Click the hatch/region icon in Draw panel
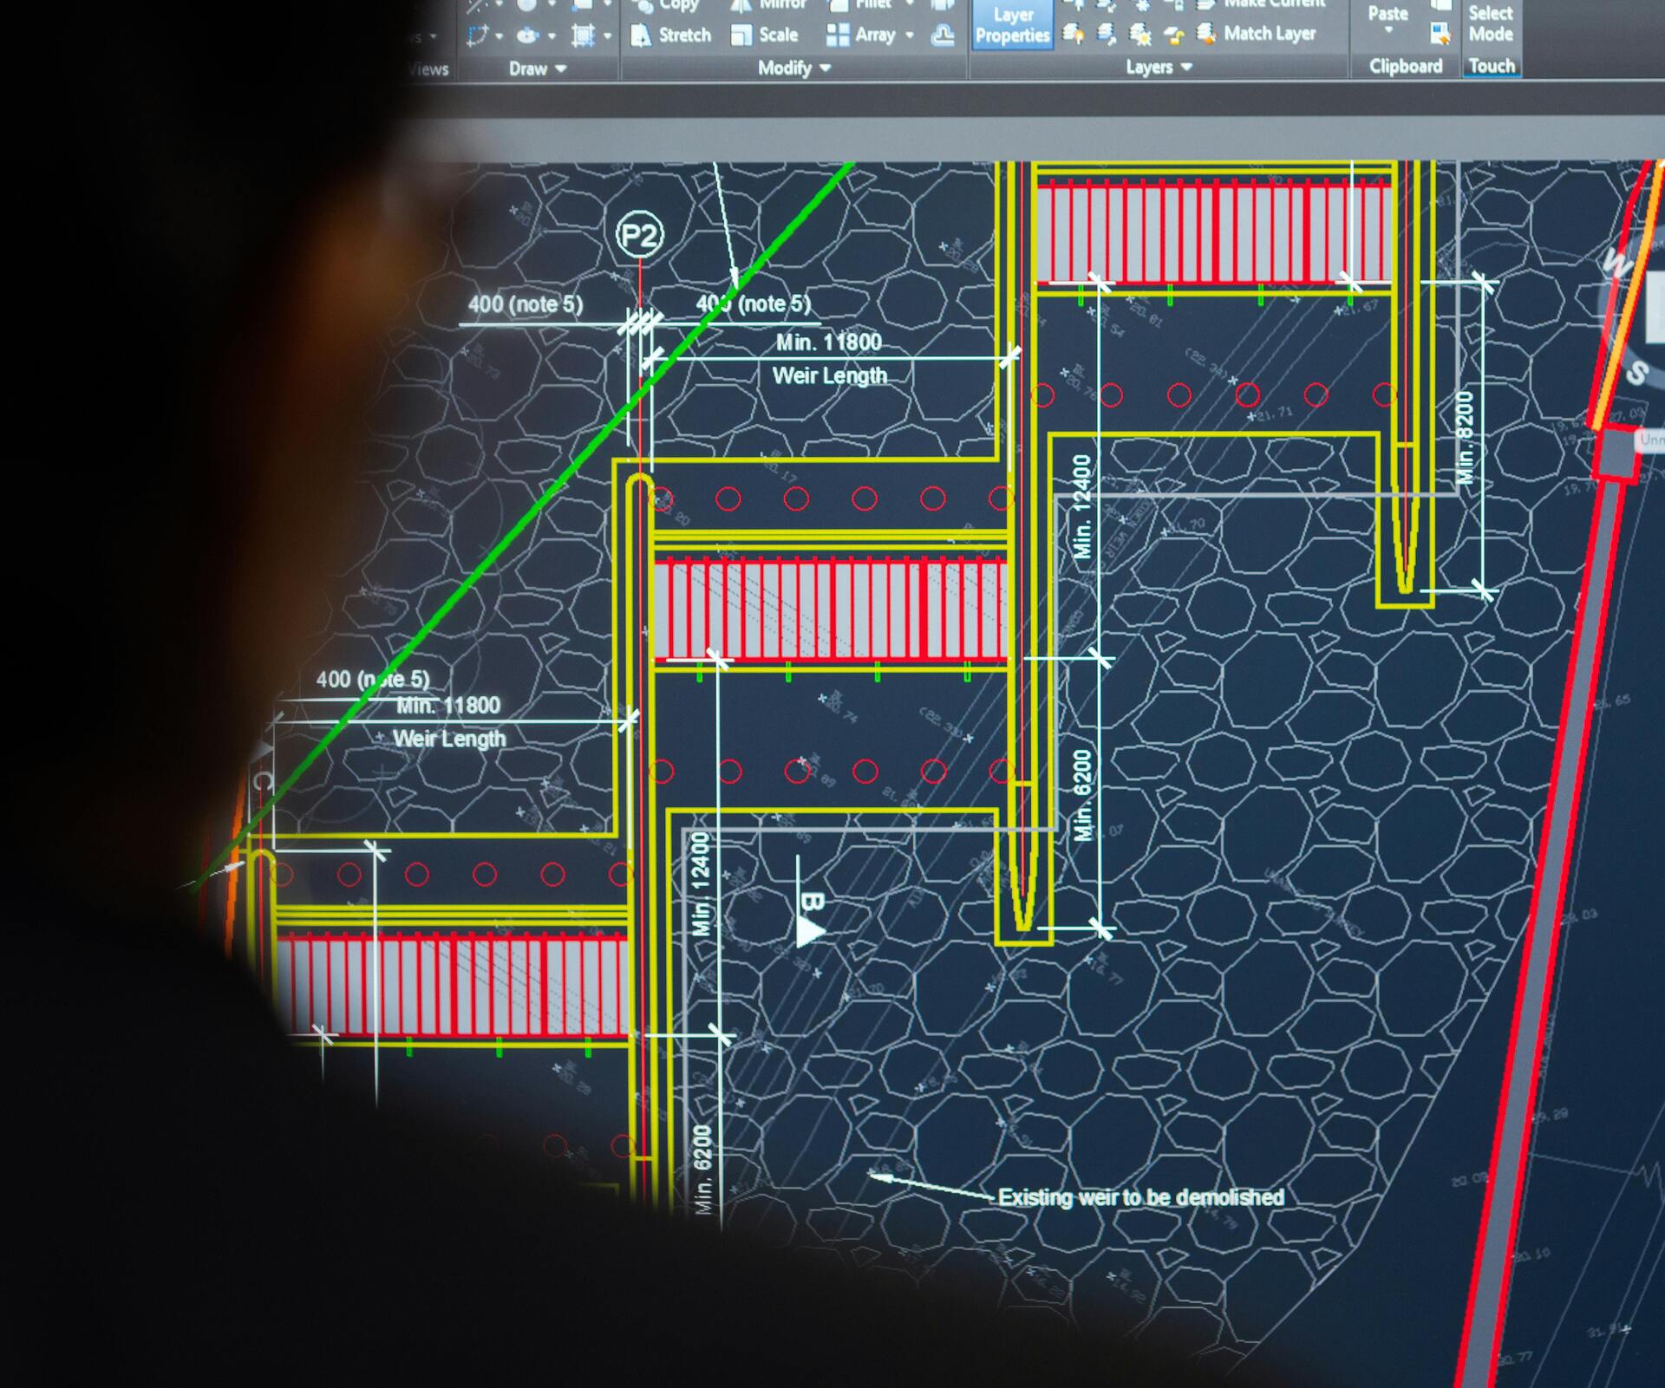 [583, 36]
